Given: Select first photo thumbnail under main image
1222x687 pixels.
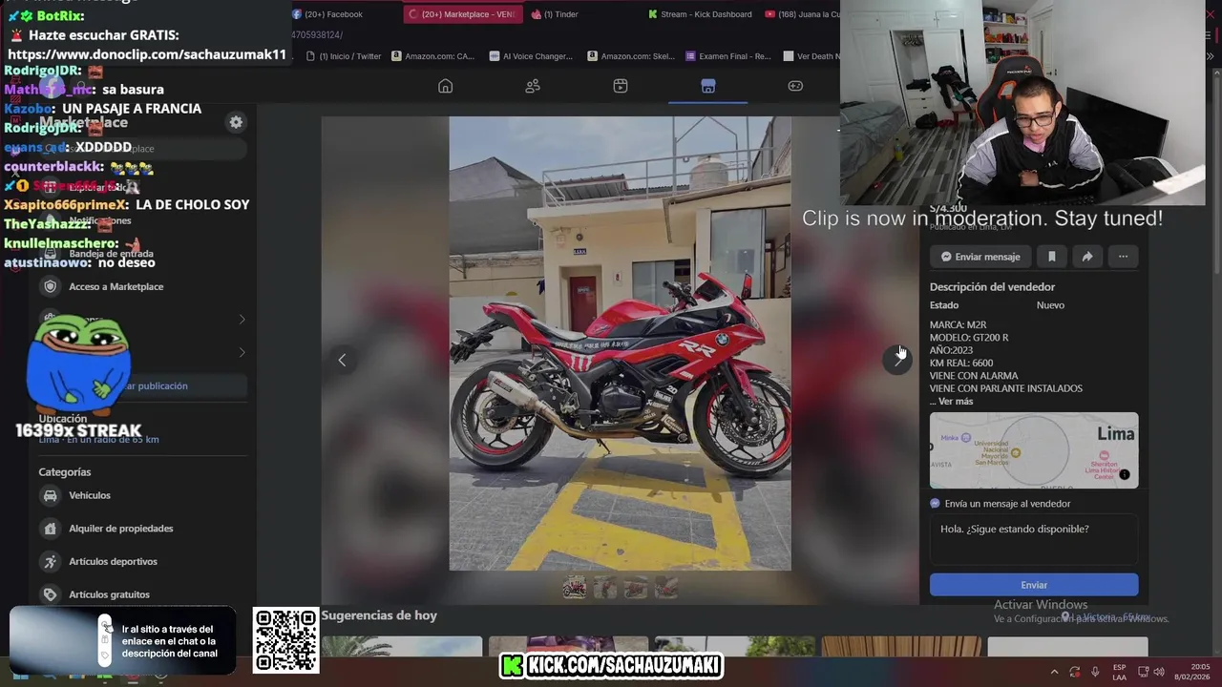Looking at the screenshot, I should coord(575,588).
